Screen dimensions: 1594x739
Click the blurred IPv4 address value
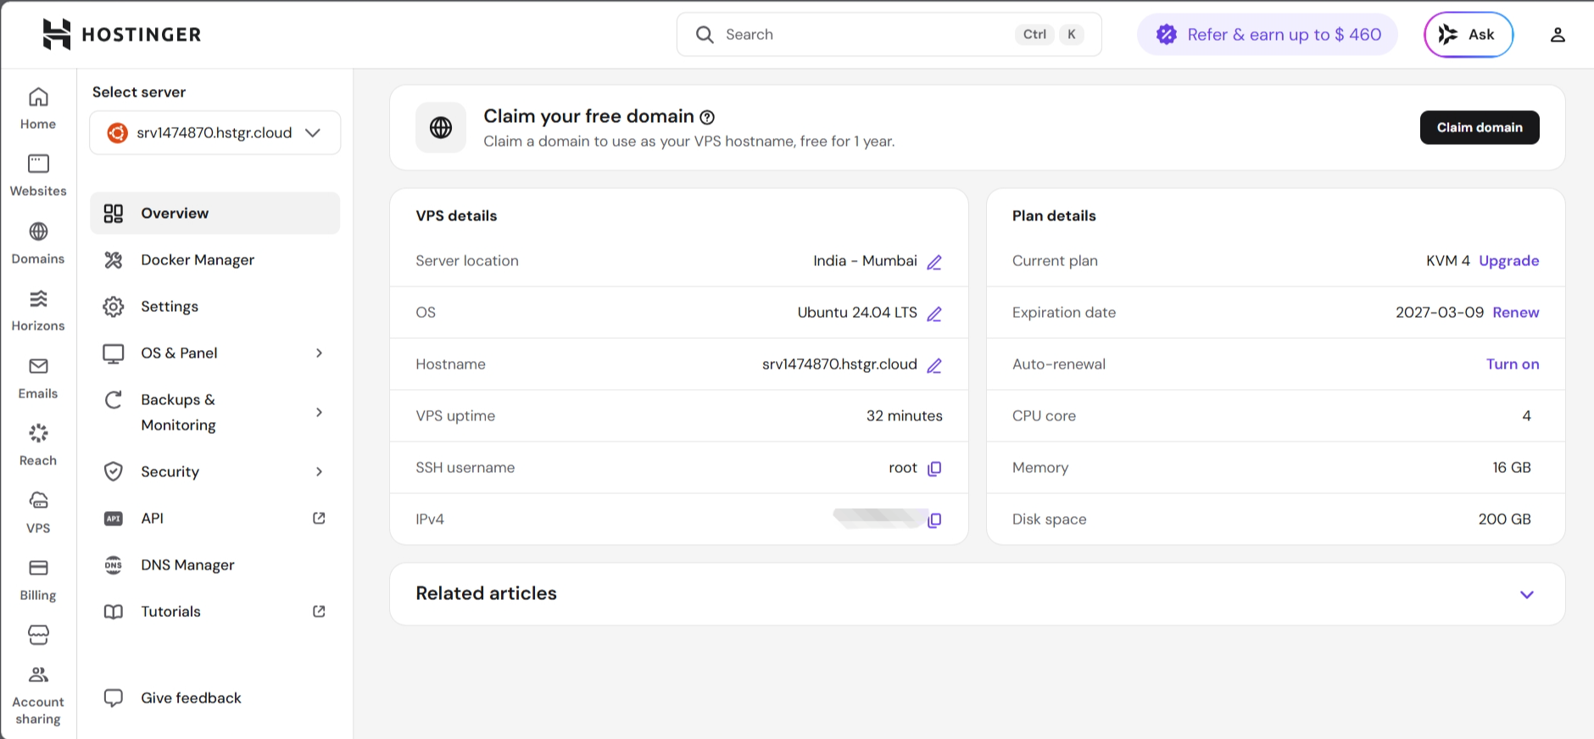coord(879,518)
